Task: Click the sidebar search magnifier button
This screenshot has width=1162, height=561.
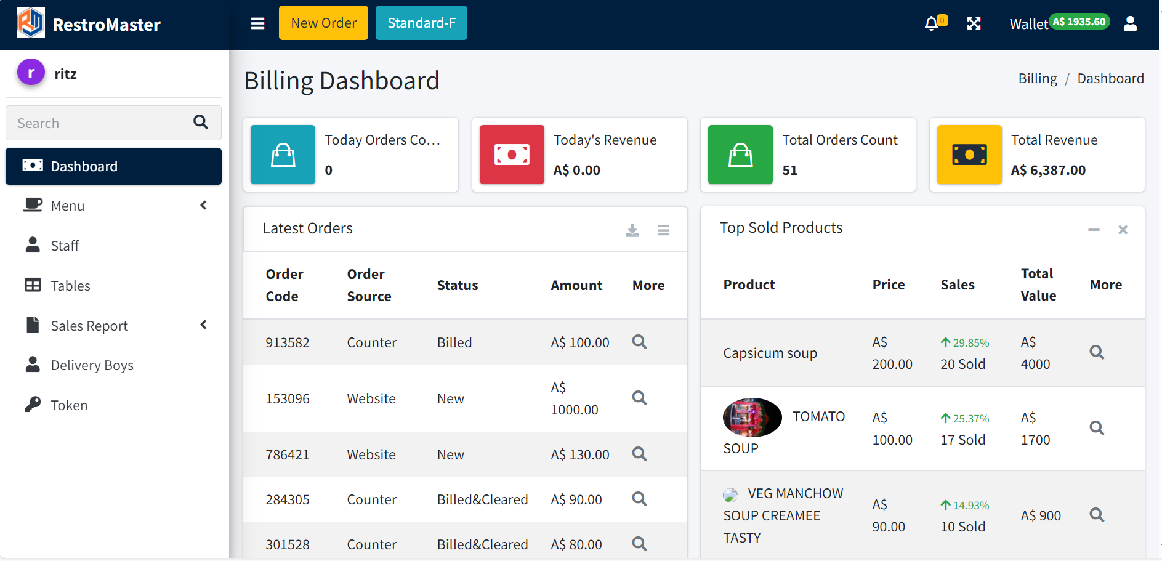Action: coord(200,123)
